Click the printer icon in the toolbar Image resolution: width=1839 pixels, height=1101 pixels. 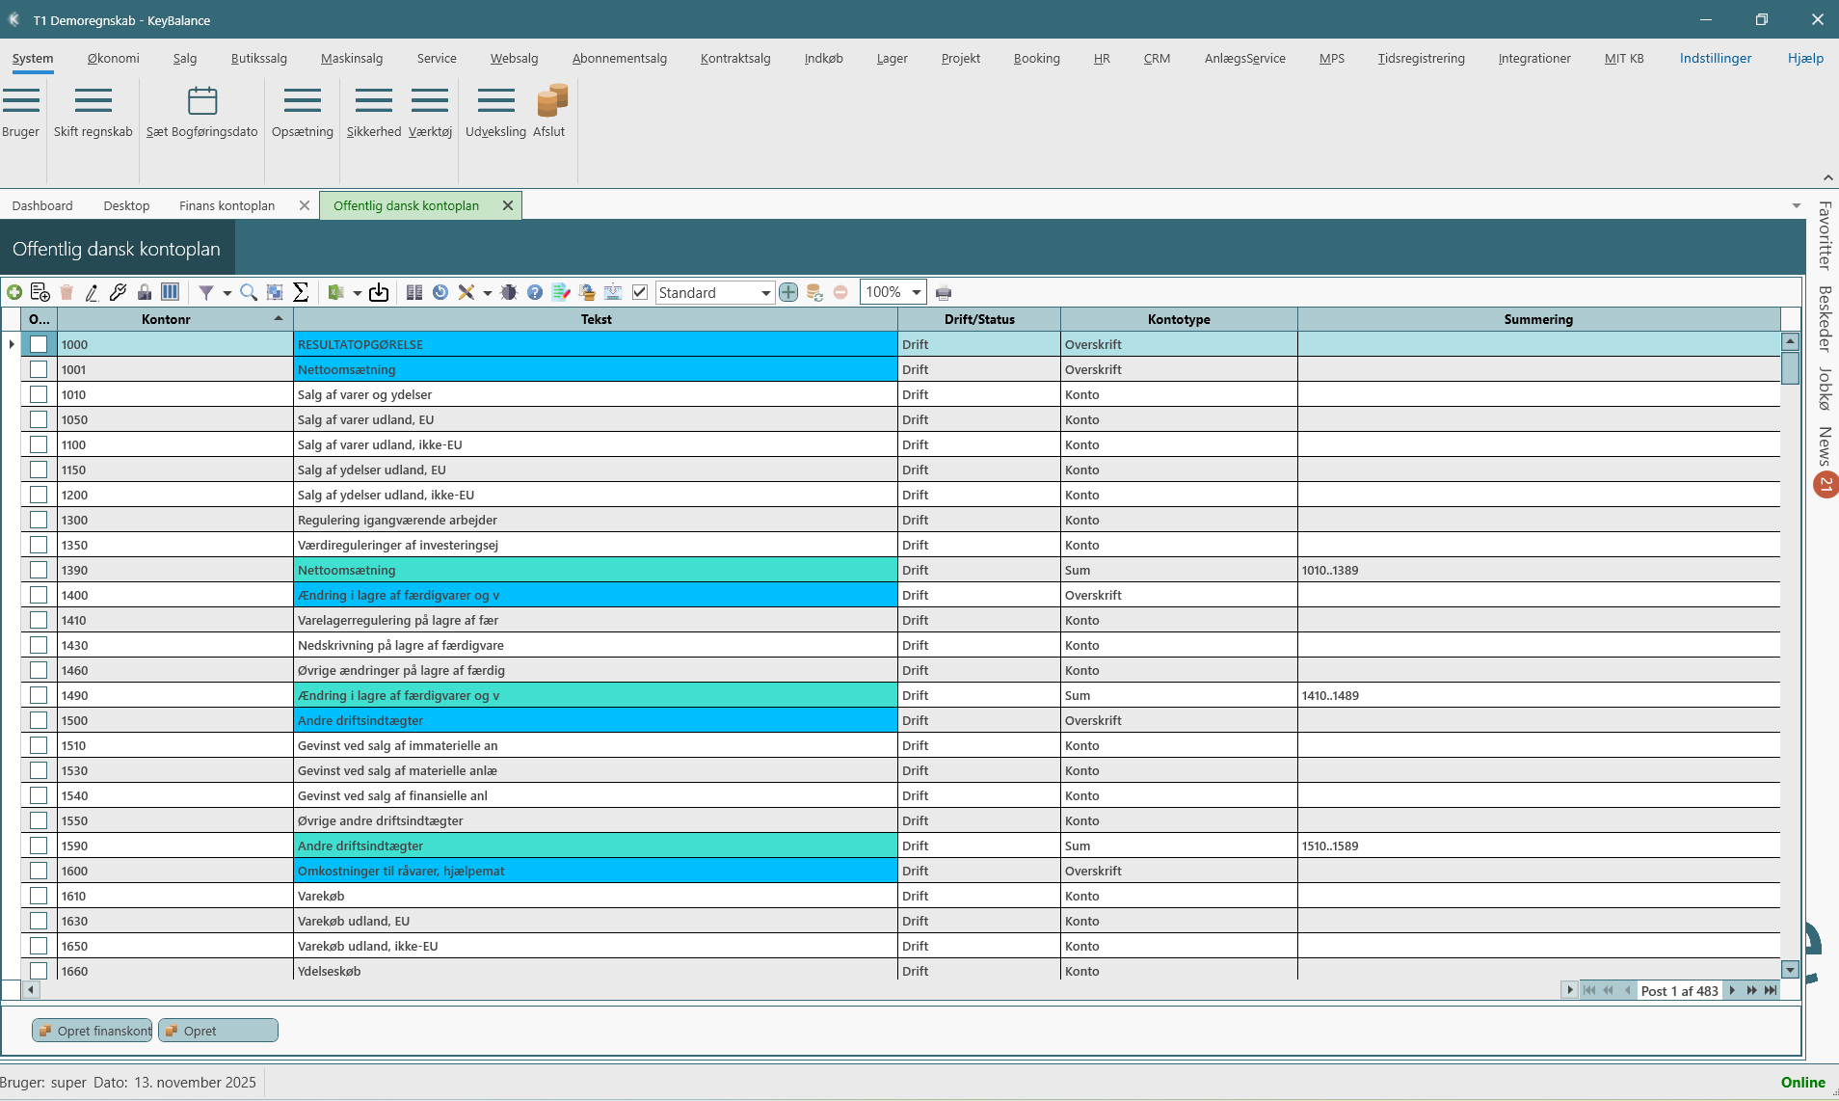(x=944, y=293)
